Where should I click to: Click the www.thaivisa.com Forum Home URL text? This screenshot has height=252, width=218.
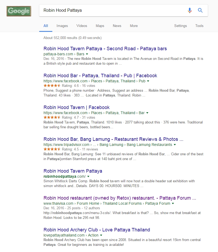(x=107, y=203)
